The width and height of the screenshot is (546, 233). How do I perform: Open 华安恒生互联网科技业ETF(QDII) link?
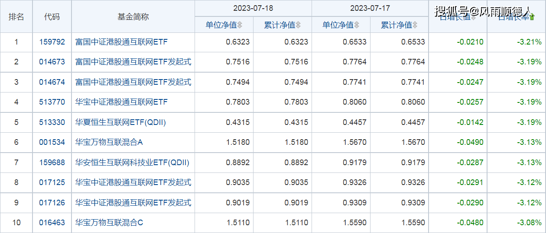132,163
